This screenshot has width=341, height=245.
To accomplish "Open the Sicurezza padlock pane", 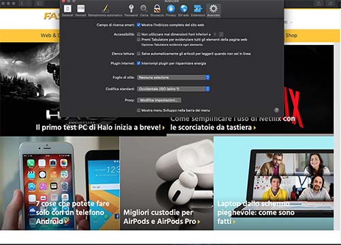I will pyautogui.click(x=157, y=10).
